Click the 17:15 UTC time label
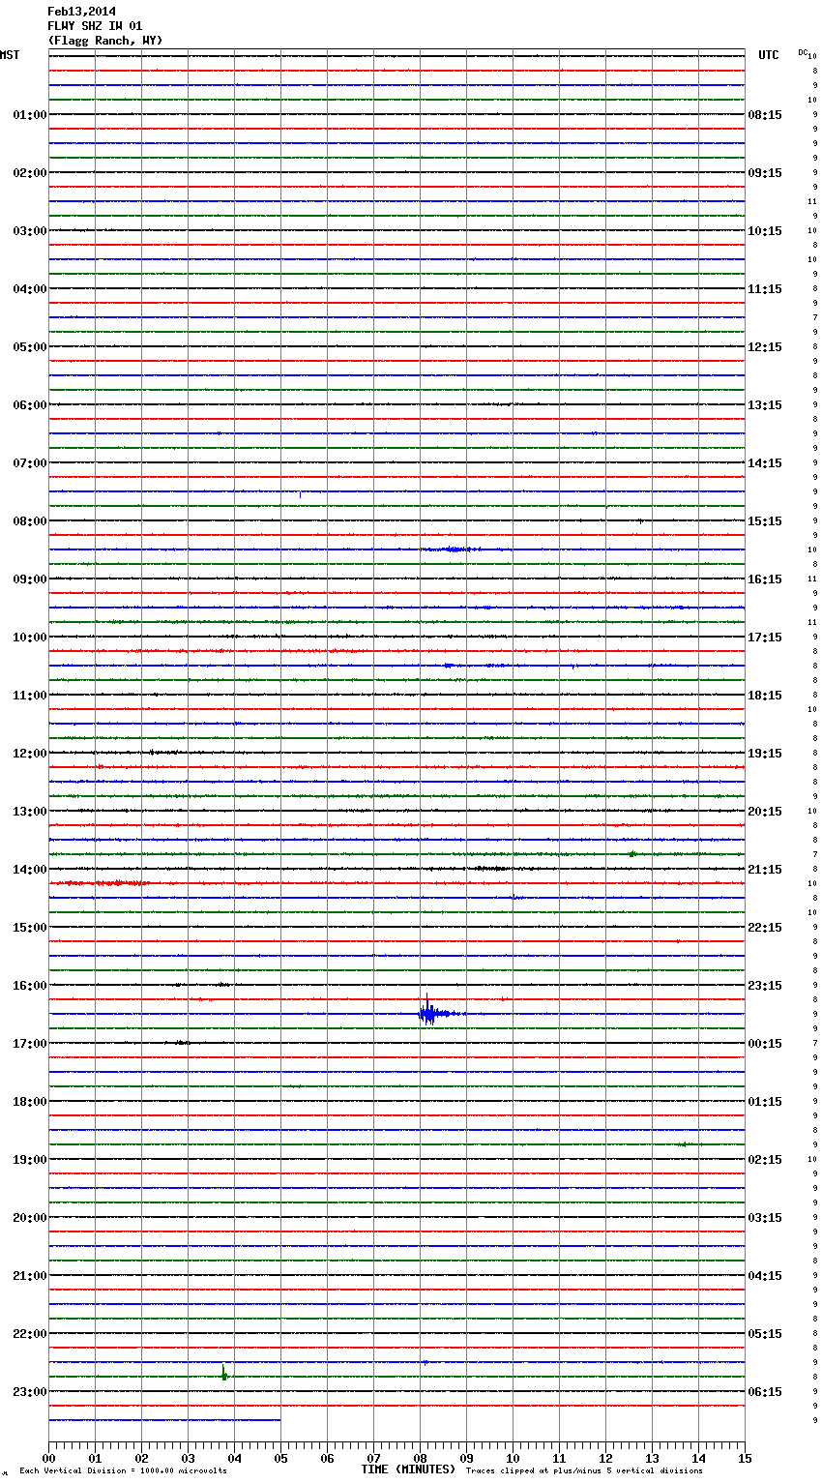Viewport: 822px width, 1484px height. click(765, 638)
